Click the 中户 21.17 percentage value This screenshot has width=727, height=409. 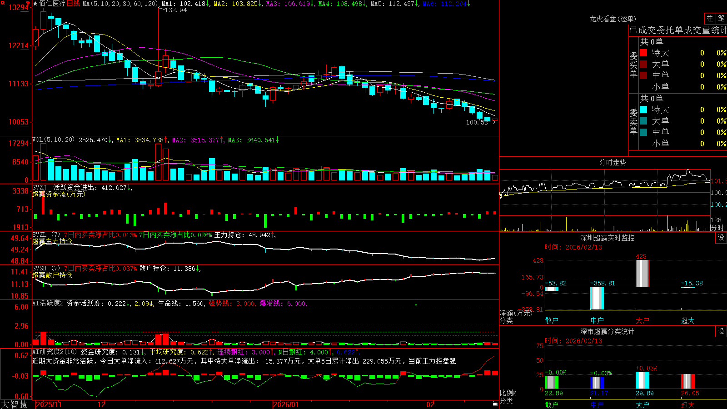(599, 393)
